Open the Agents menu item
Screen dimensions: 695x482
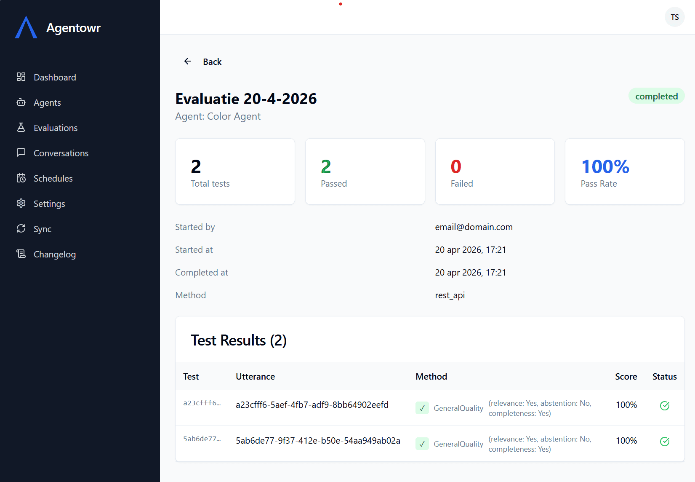(80, 102)
